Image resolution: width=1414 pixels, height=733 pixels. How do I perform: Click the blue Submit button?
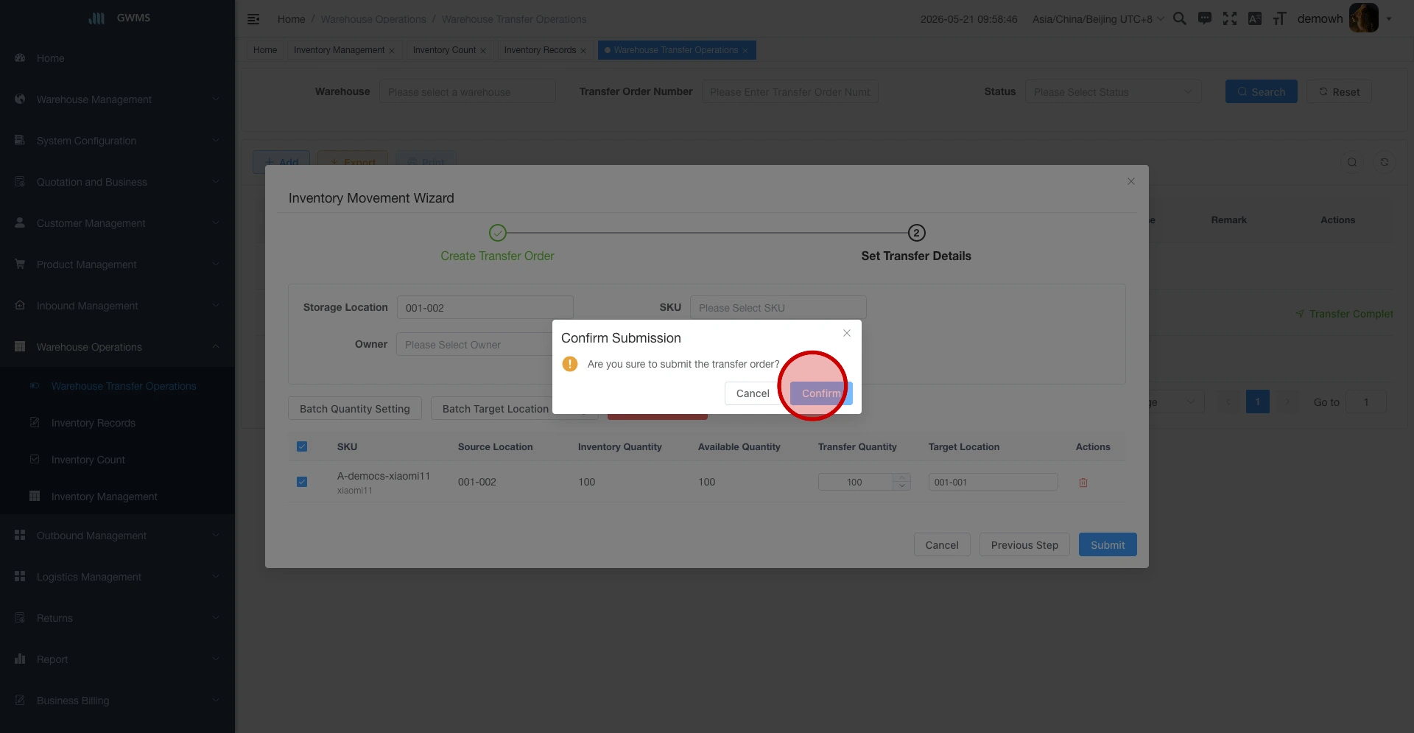pos(1108,545)
